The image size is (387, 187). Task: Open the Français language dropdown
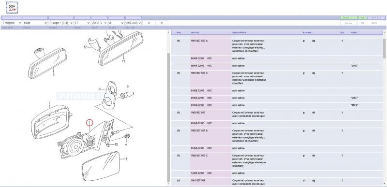(x=12, y=23)
